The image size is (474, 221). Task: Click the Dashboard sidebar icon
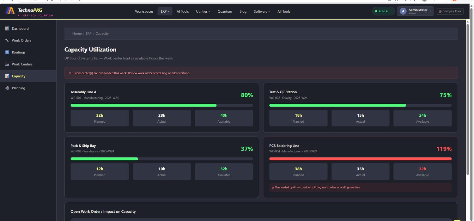[x=7, y=28]
